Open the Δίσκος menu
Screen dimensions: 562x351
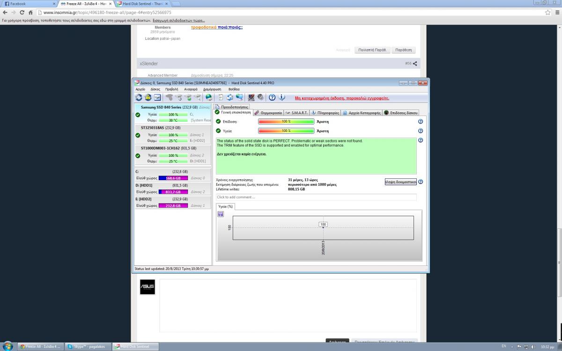click(155, 89)
